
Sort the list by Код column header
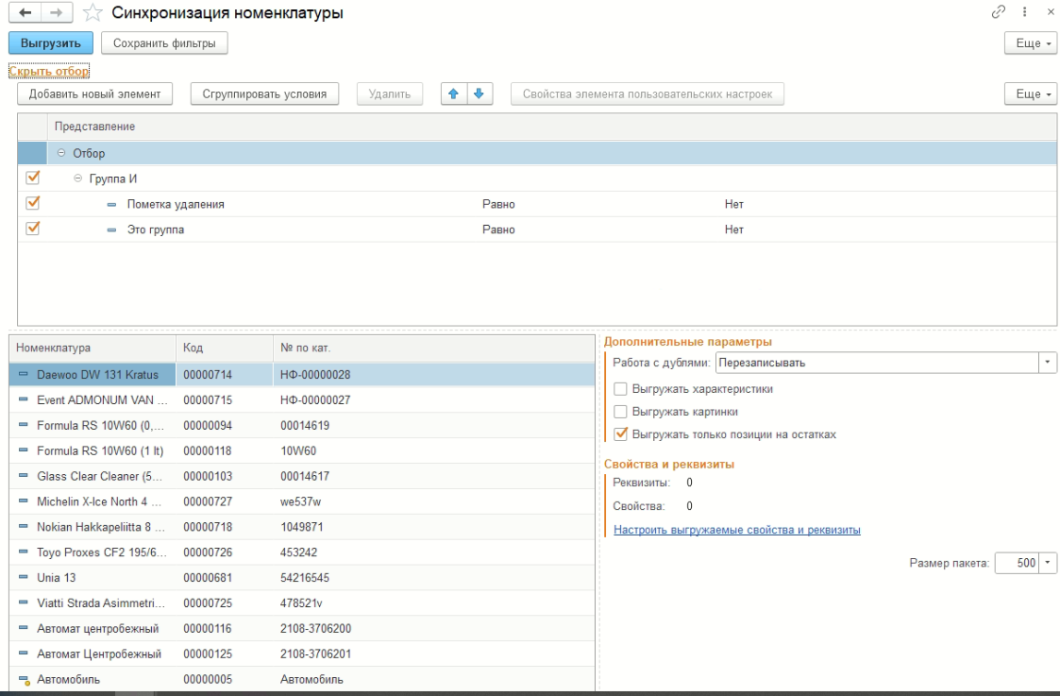[193, 348]
